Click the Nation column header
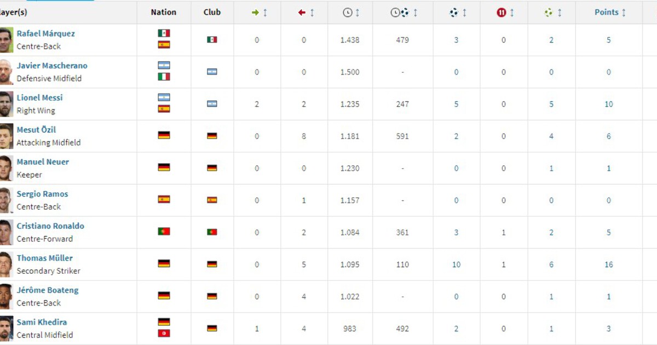 tap(164, 12)
